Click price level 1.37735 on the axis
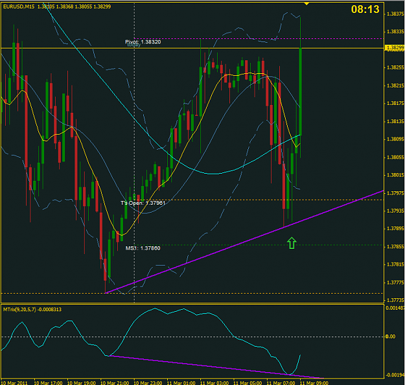The width and height of the screenshot is (405, 385). (x=395, y=300)
